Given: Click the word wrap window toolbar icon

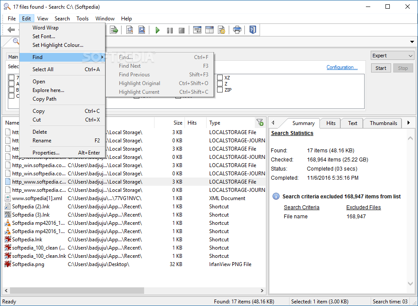Looking at the screenshot, I should coord(197,30).
